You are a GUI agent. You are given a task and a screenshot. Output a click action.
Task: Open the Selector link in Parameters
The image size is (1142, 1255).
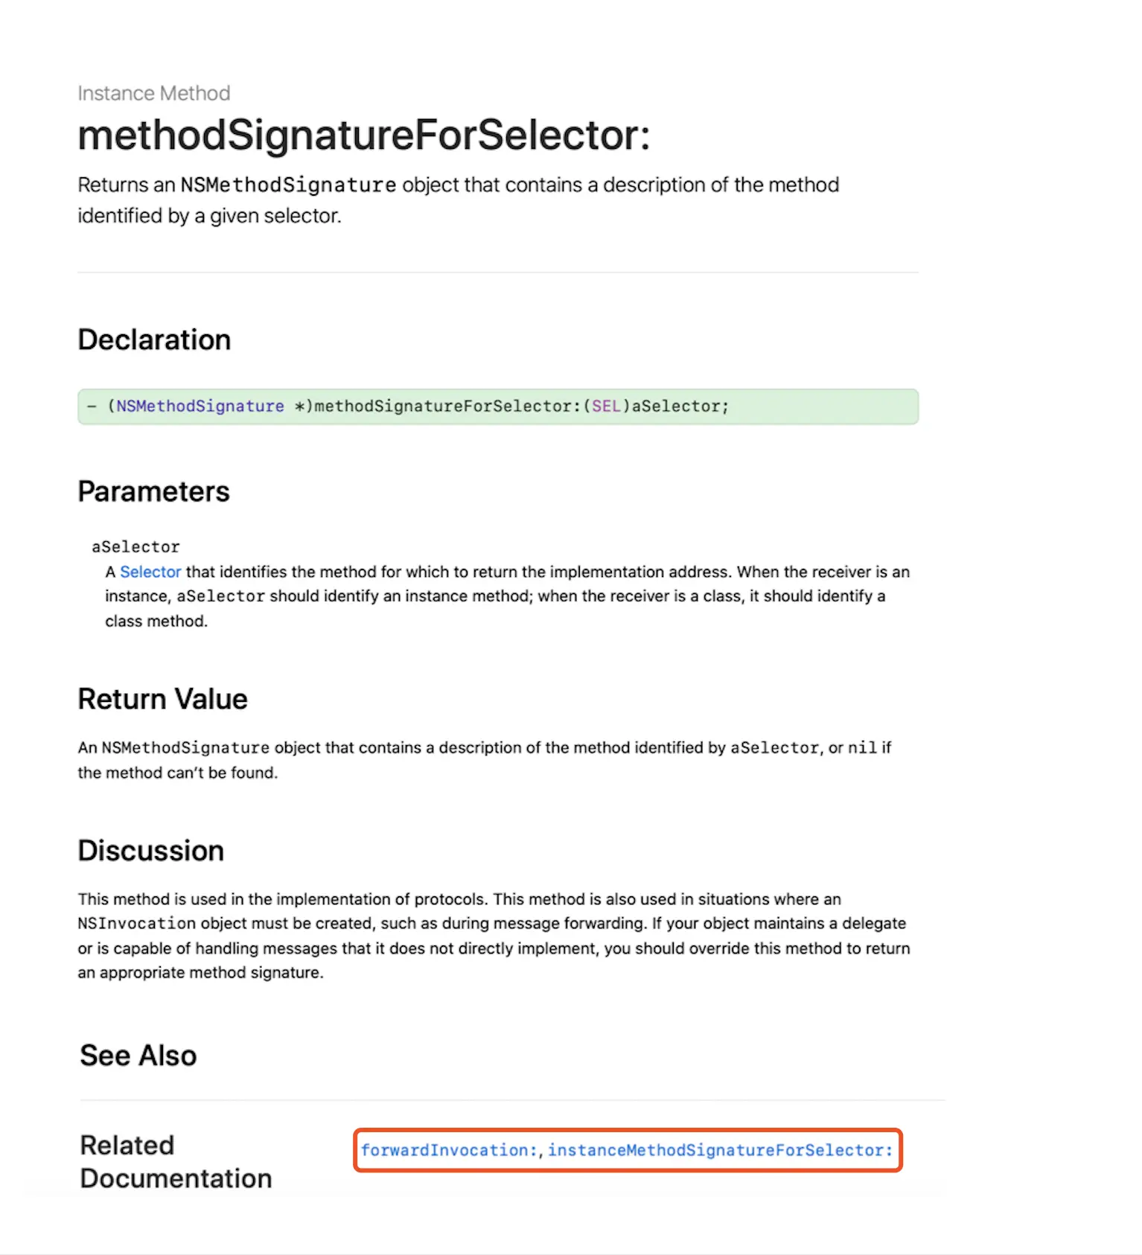[x=150, y=572]
